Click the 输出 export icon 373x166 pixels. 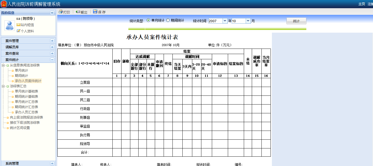pos(78,12)
